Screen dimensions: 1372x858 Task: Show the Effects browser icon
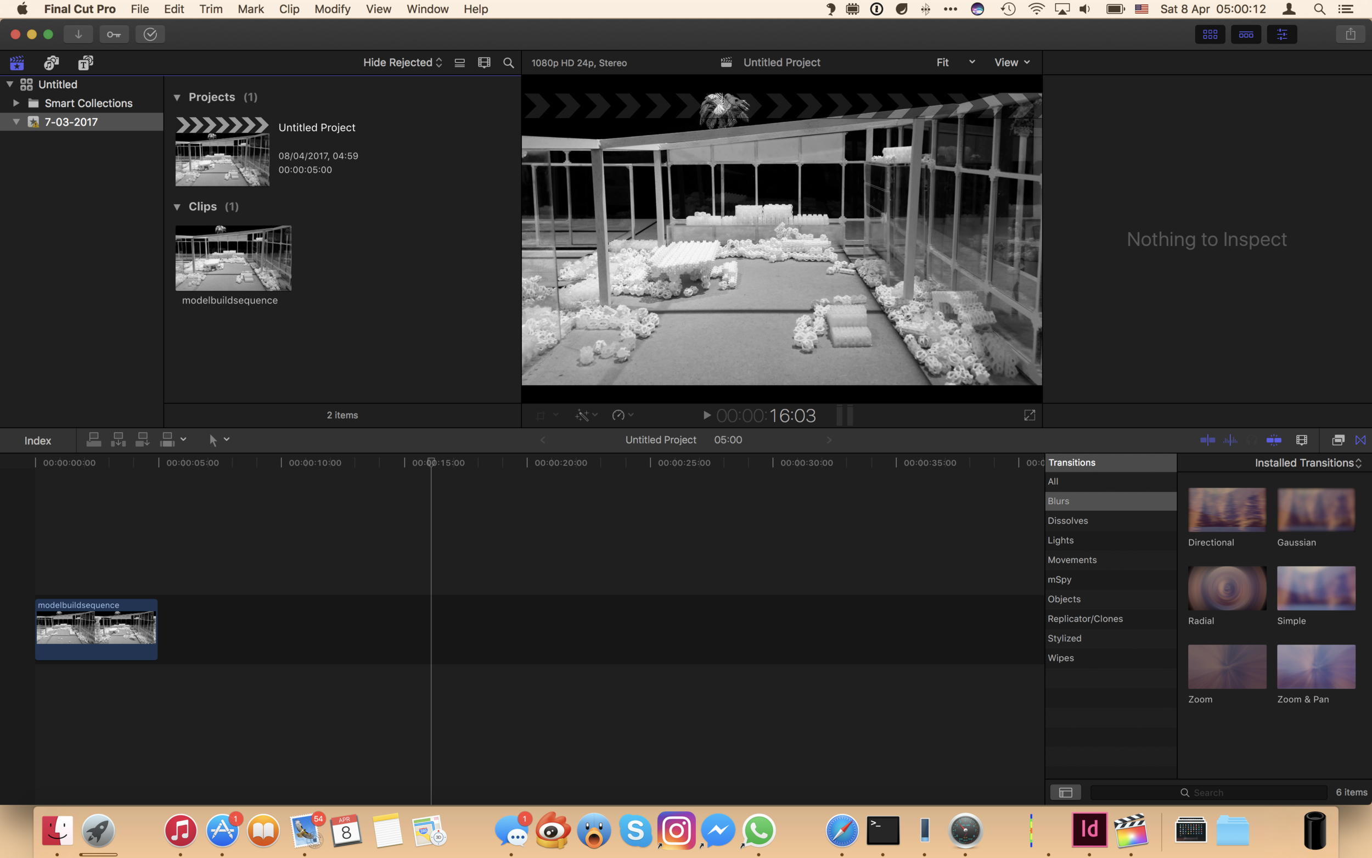[x=1337, y=440]
